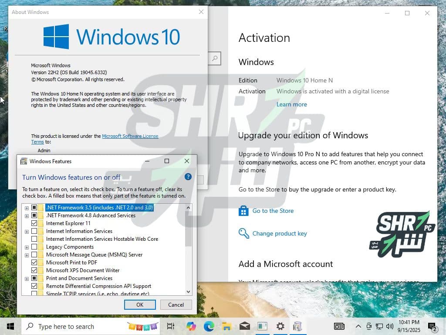The height and width of the screenshot is (335, 446).
Task: Expand the Print and Document Services node
Action: (x=27, y=279)
